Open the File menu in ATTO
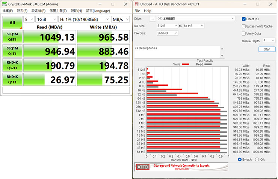Screen dimensions: 278x179 click(x=137, y=11)
